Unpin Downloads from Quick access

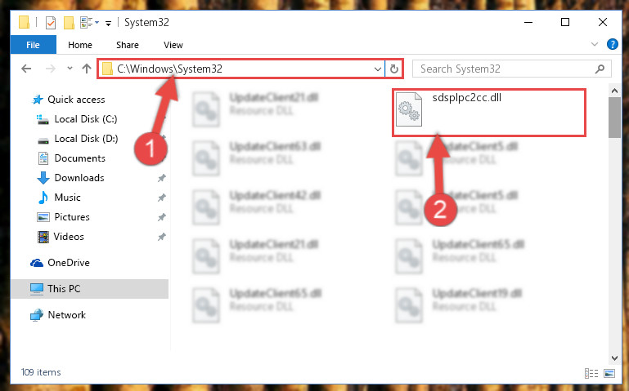[162, 178]
